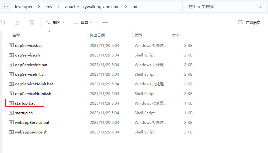Expand the breadcrumb chevron after developer

[x=39, y=7]
